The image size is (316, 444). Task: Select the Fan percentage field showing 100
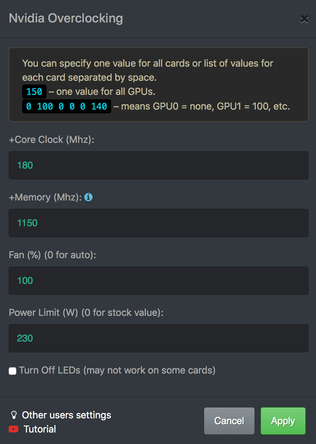point(158,281)
